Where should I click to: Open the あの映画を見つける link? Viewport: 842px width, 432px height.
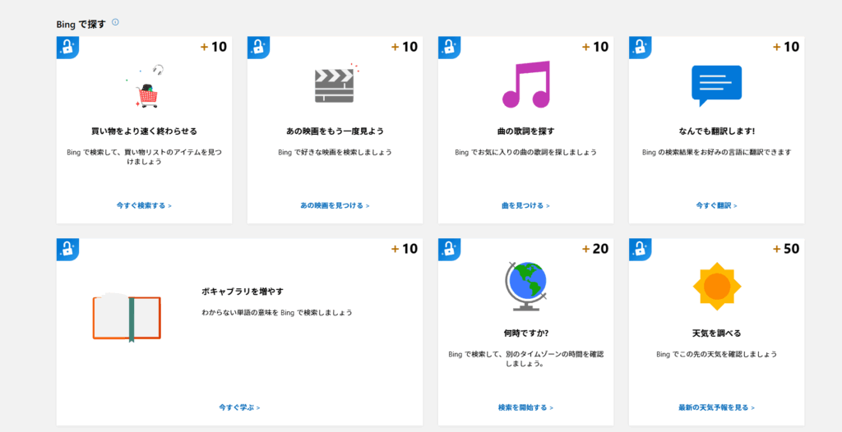click(x=335, y=205)
